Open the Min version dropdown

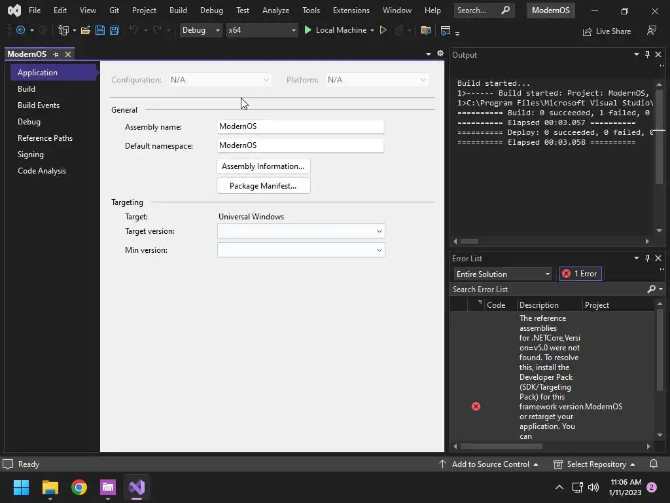(x=301, y=250)
